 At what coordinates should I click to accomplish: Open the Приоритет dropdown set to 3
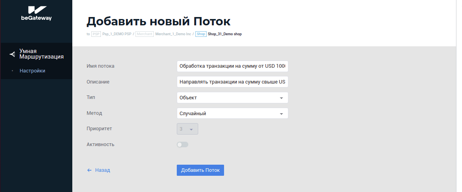pos(187,129)
